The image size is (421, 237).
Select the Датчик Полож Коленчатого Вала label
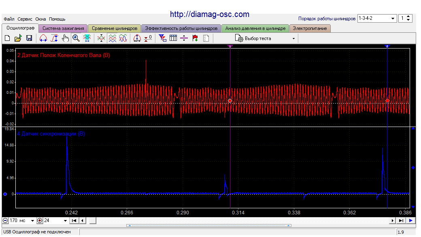(64, 55)
